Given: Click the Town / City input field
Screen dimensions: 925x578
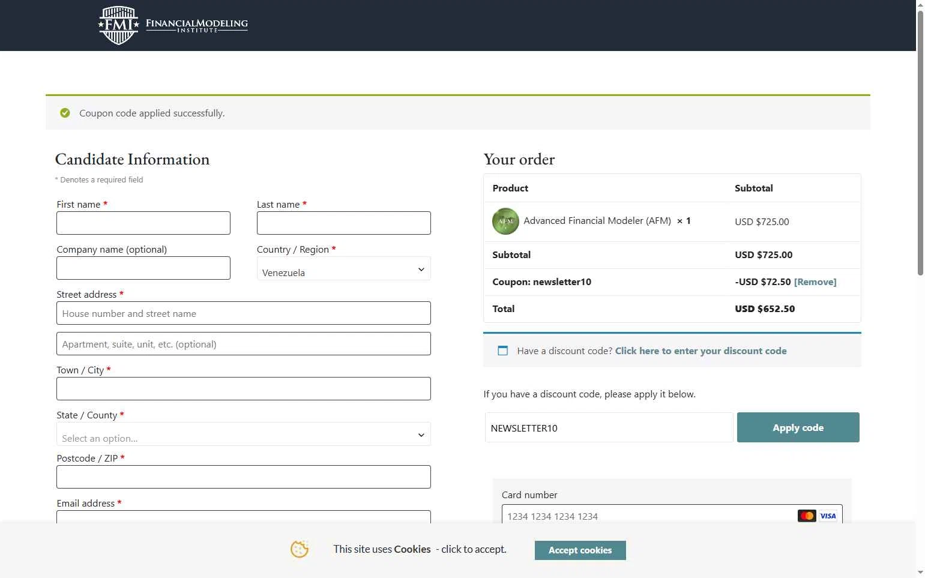Looking at the screenshot, I should pyautogui.click(x=243, y=389).
